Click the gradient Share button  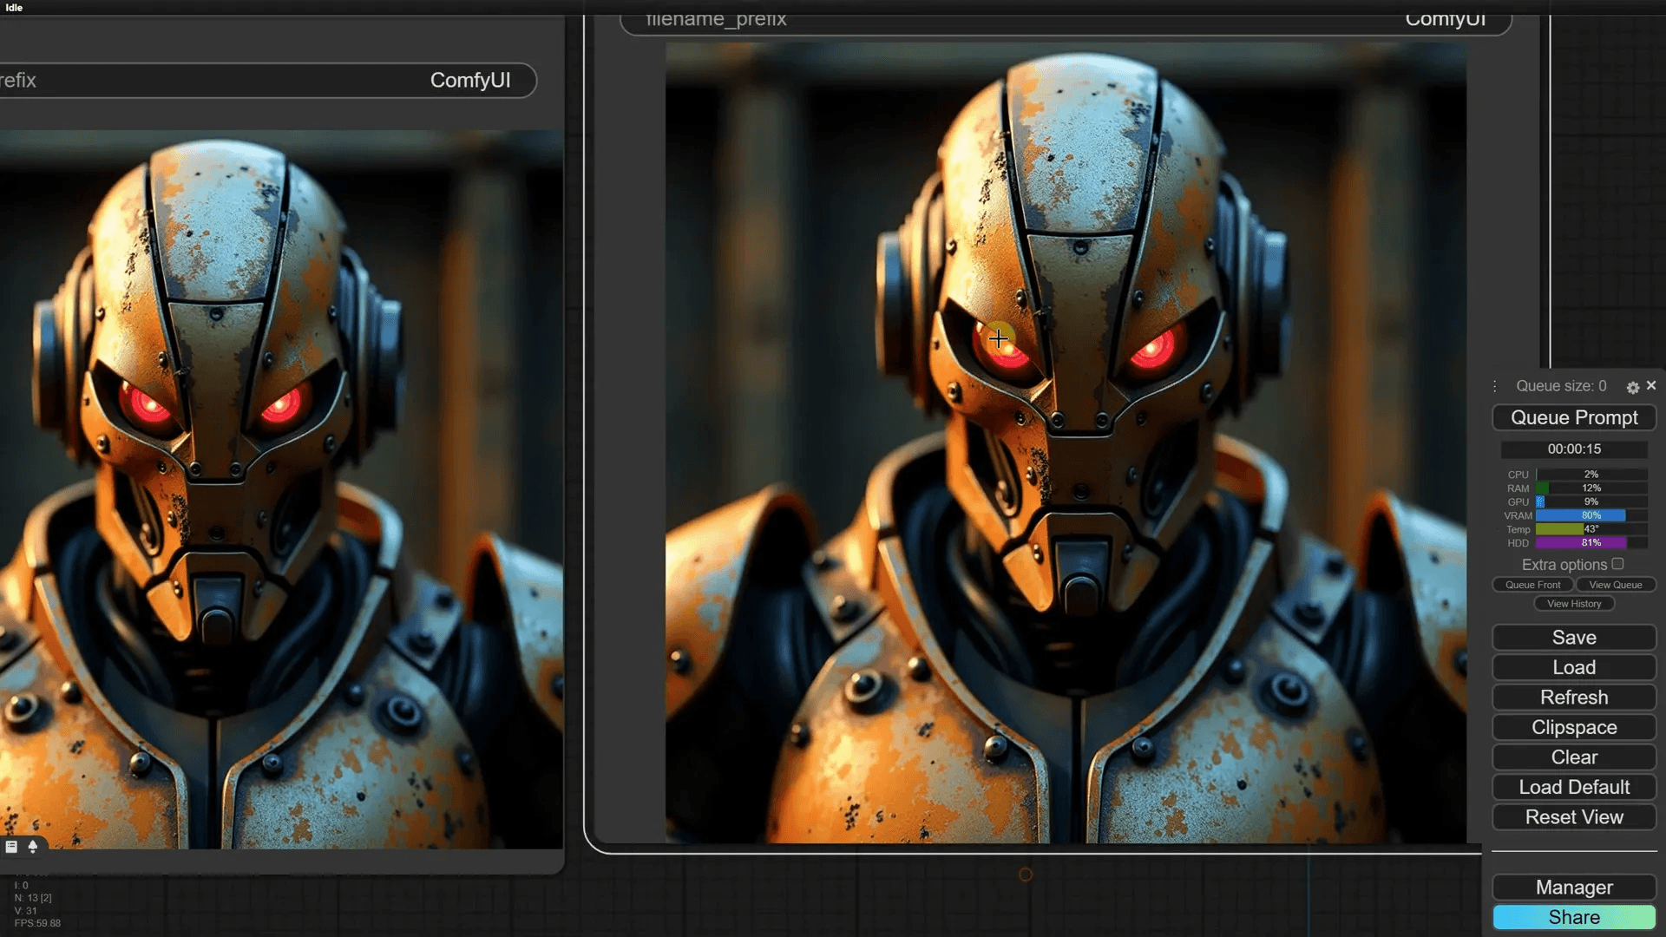coord(1574,917)
